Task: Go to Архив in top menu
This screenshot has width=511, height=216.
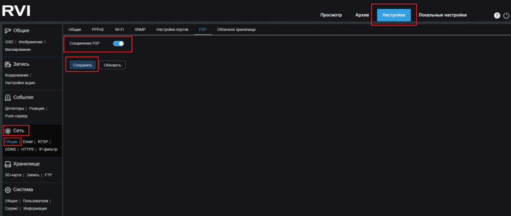Action: pyautogui.click(x=362, y=15)
